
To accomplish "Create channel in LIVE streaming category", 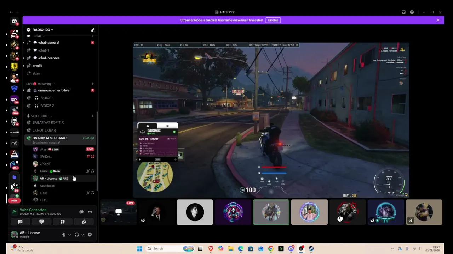I will pos(93,84).
